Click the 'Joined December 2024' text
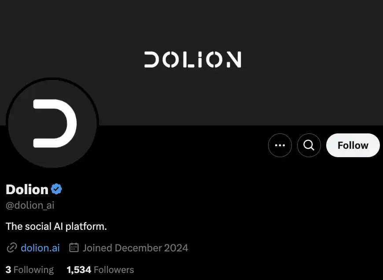This screenshot has height=280, width=383. point(135,248)
